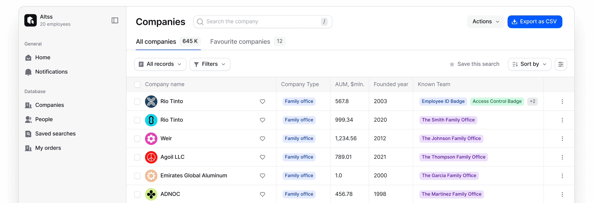Favourite Weir with the heart icon
Image resolution: width=593 pixels, height=203 pixels.
tap(262, 139)
